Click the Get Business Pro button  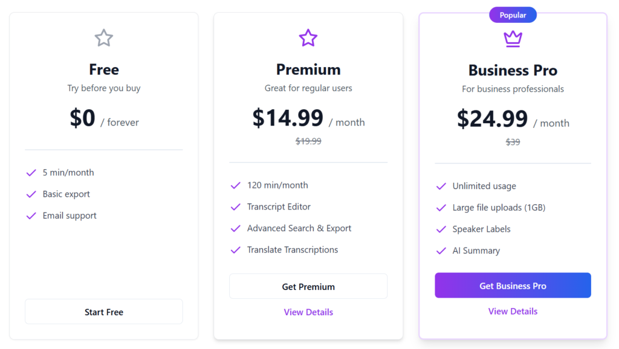point(513,285)
